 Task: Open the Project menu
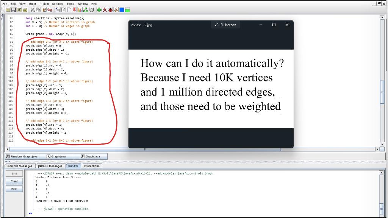44,4
